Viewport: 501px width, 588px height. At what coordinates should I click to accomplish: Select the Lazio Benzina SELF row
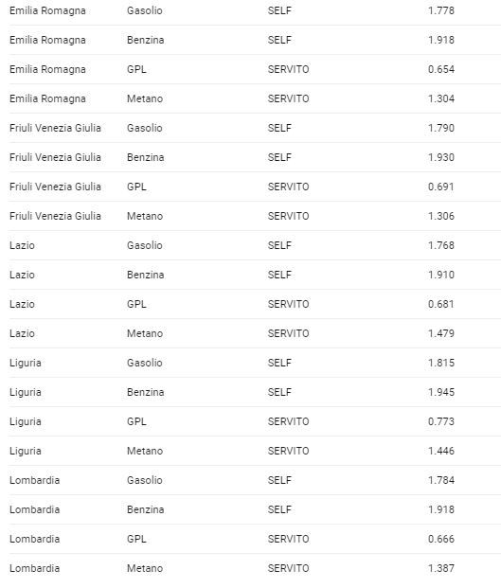tap(255, 275)
